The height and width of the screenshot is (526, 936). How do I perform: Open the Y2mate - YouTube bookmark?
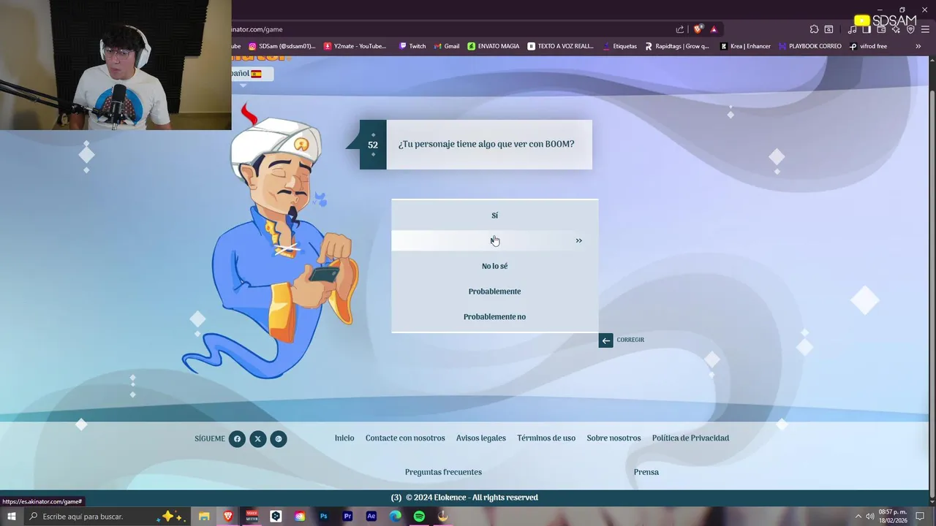click(x=355, y=46)
